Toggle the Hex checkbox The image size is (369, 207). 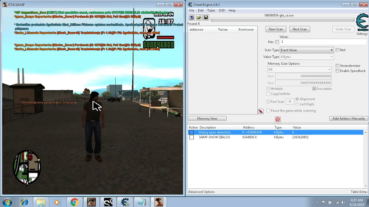coord(277,42)
